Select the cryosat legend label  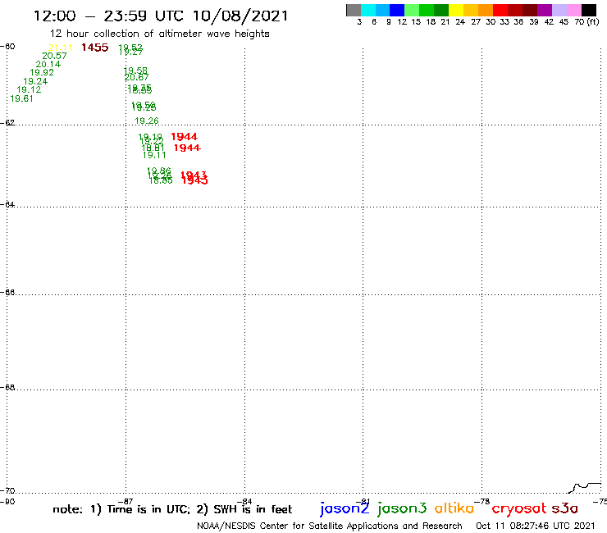(519, 509)
